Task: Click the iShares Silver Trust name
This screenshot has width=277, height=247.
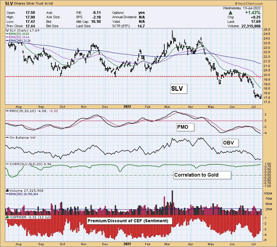Action: [28, 3]
